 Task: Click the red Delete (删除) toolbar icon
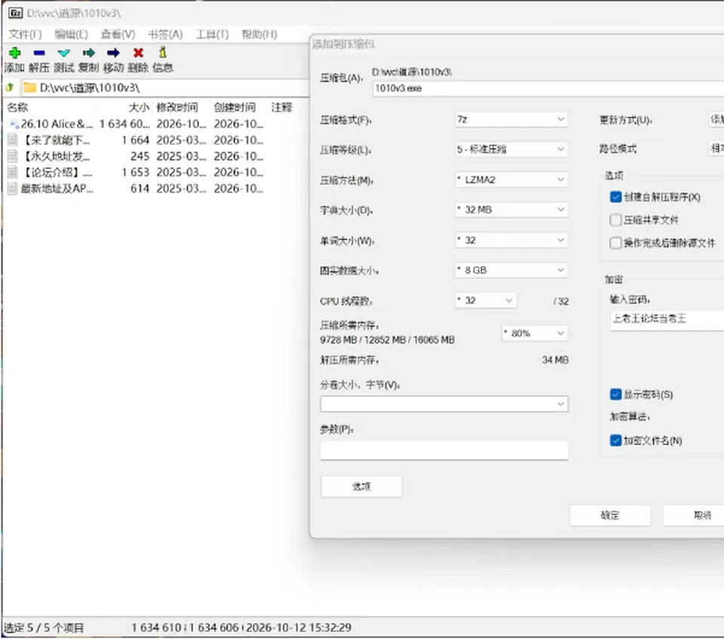click(x=138, y=53)
